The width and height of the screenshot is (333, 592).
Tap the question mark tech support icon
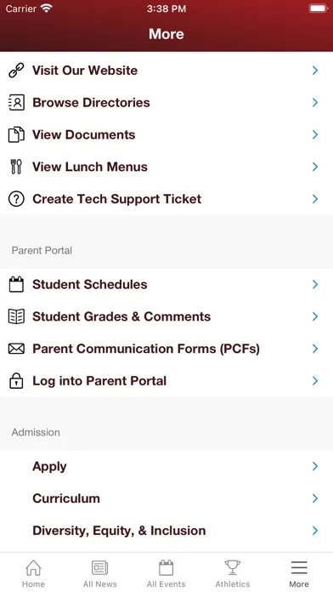click(x=16, y=199)
